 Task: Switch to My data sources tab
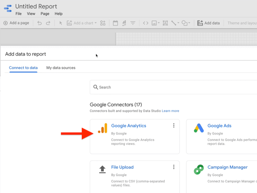click(x=61, y=68)
